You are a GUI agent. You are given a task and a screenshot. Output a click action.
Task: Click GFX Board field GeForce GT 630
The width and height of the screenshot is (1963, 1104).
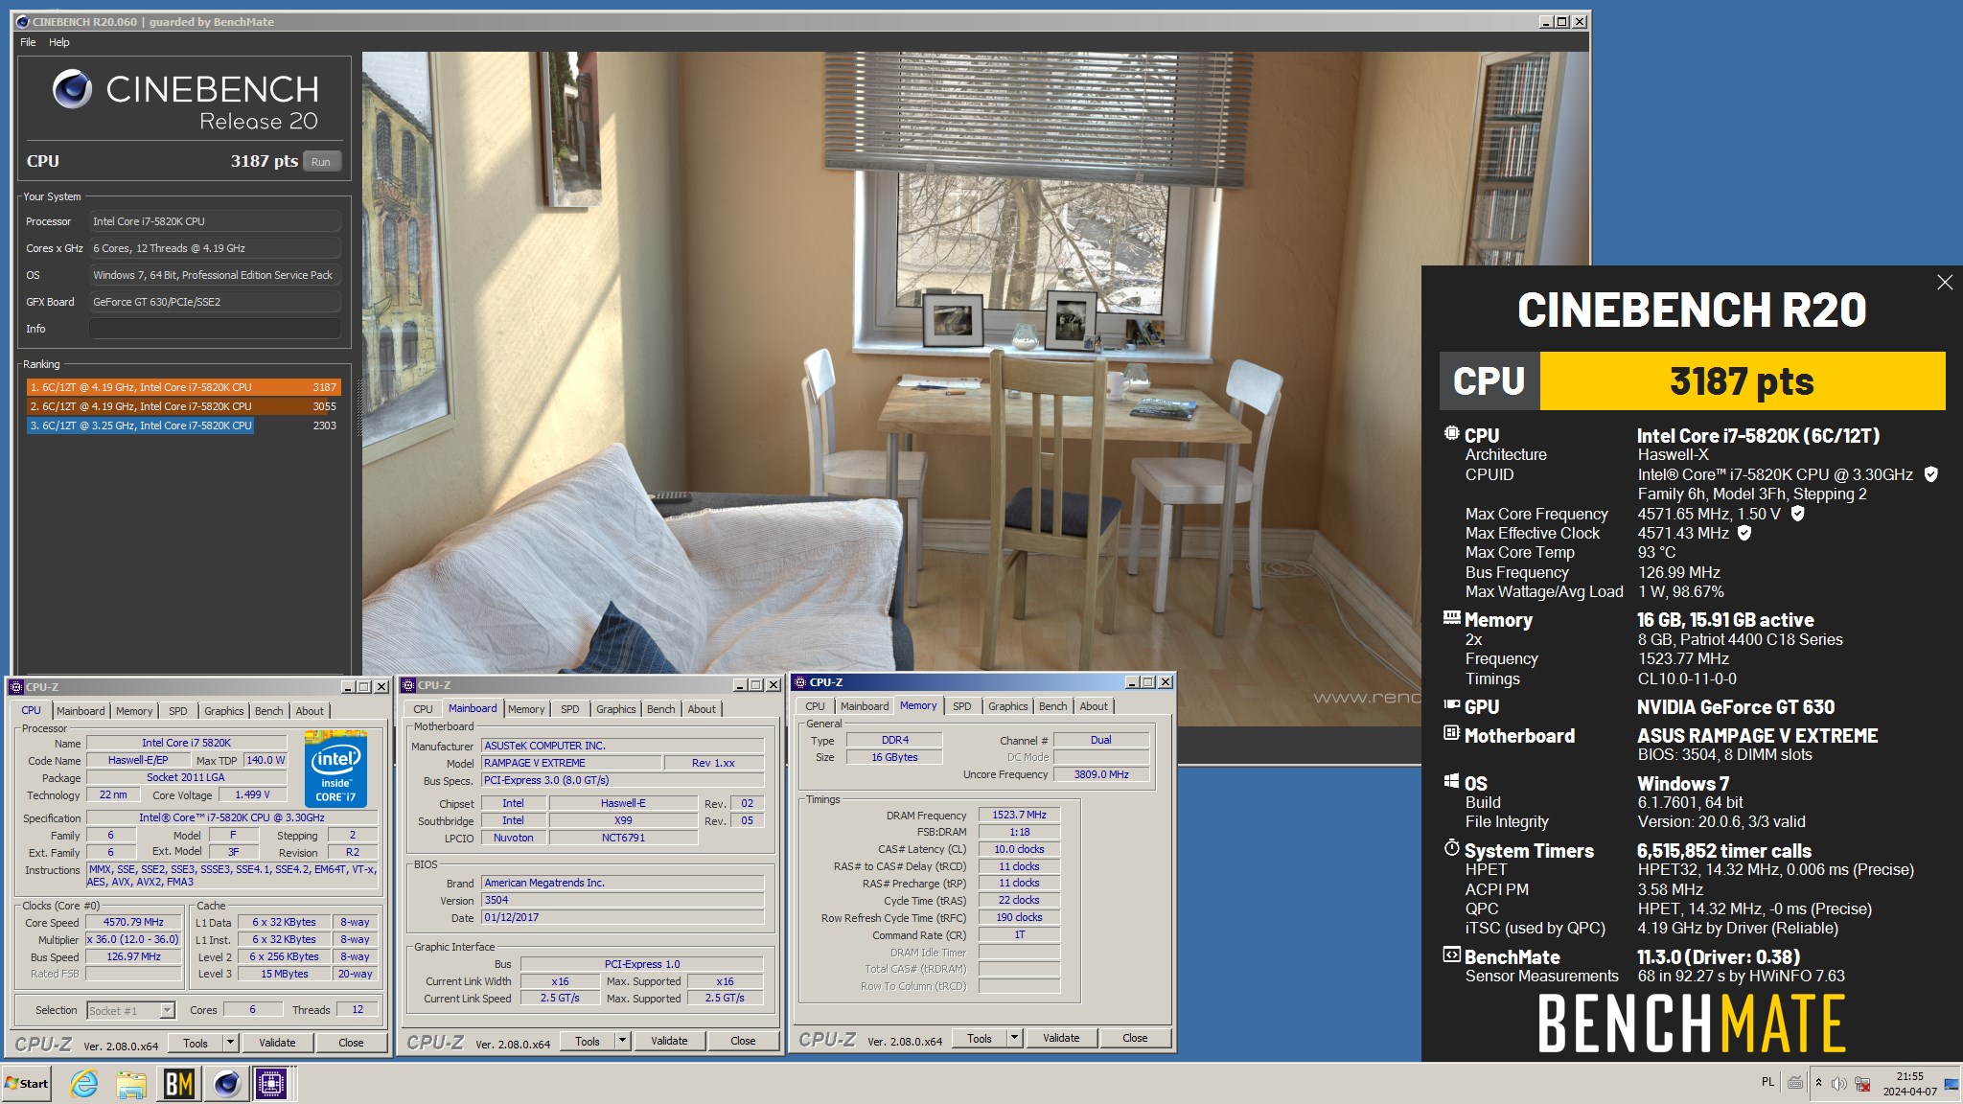215,302
